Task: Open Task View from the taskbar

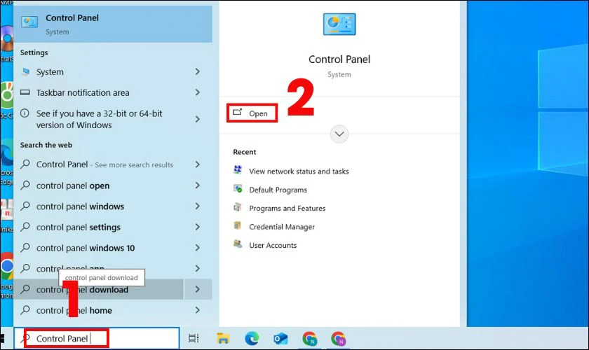Action: tap(194, 338)
